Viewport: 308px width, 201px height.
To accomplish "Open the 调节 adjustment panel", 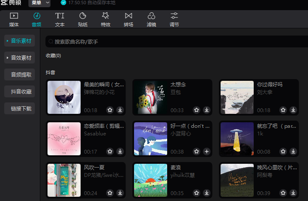I will pos(174,19).
